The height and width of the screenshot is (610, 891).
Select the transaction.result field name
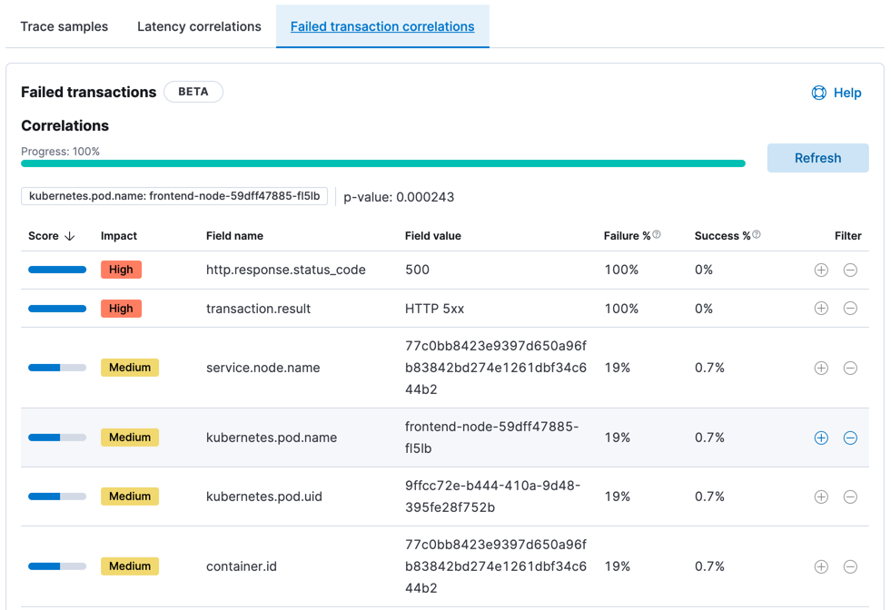[x=259, y=309]
